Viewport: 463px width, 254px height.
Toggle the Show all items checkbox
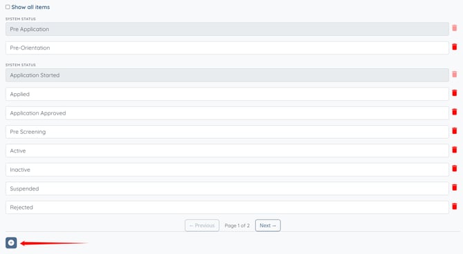[x=8, y=7]
